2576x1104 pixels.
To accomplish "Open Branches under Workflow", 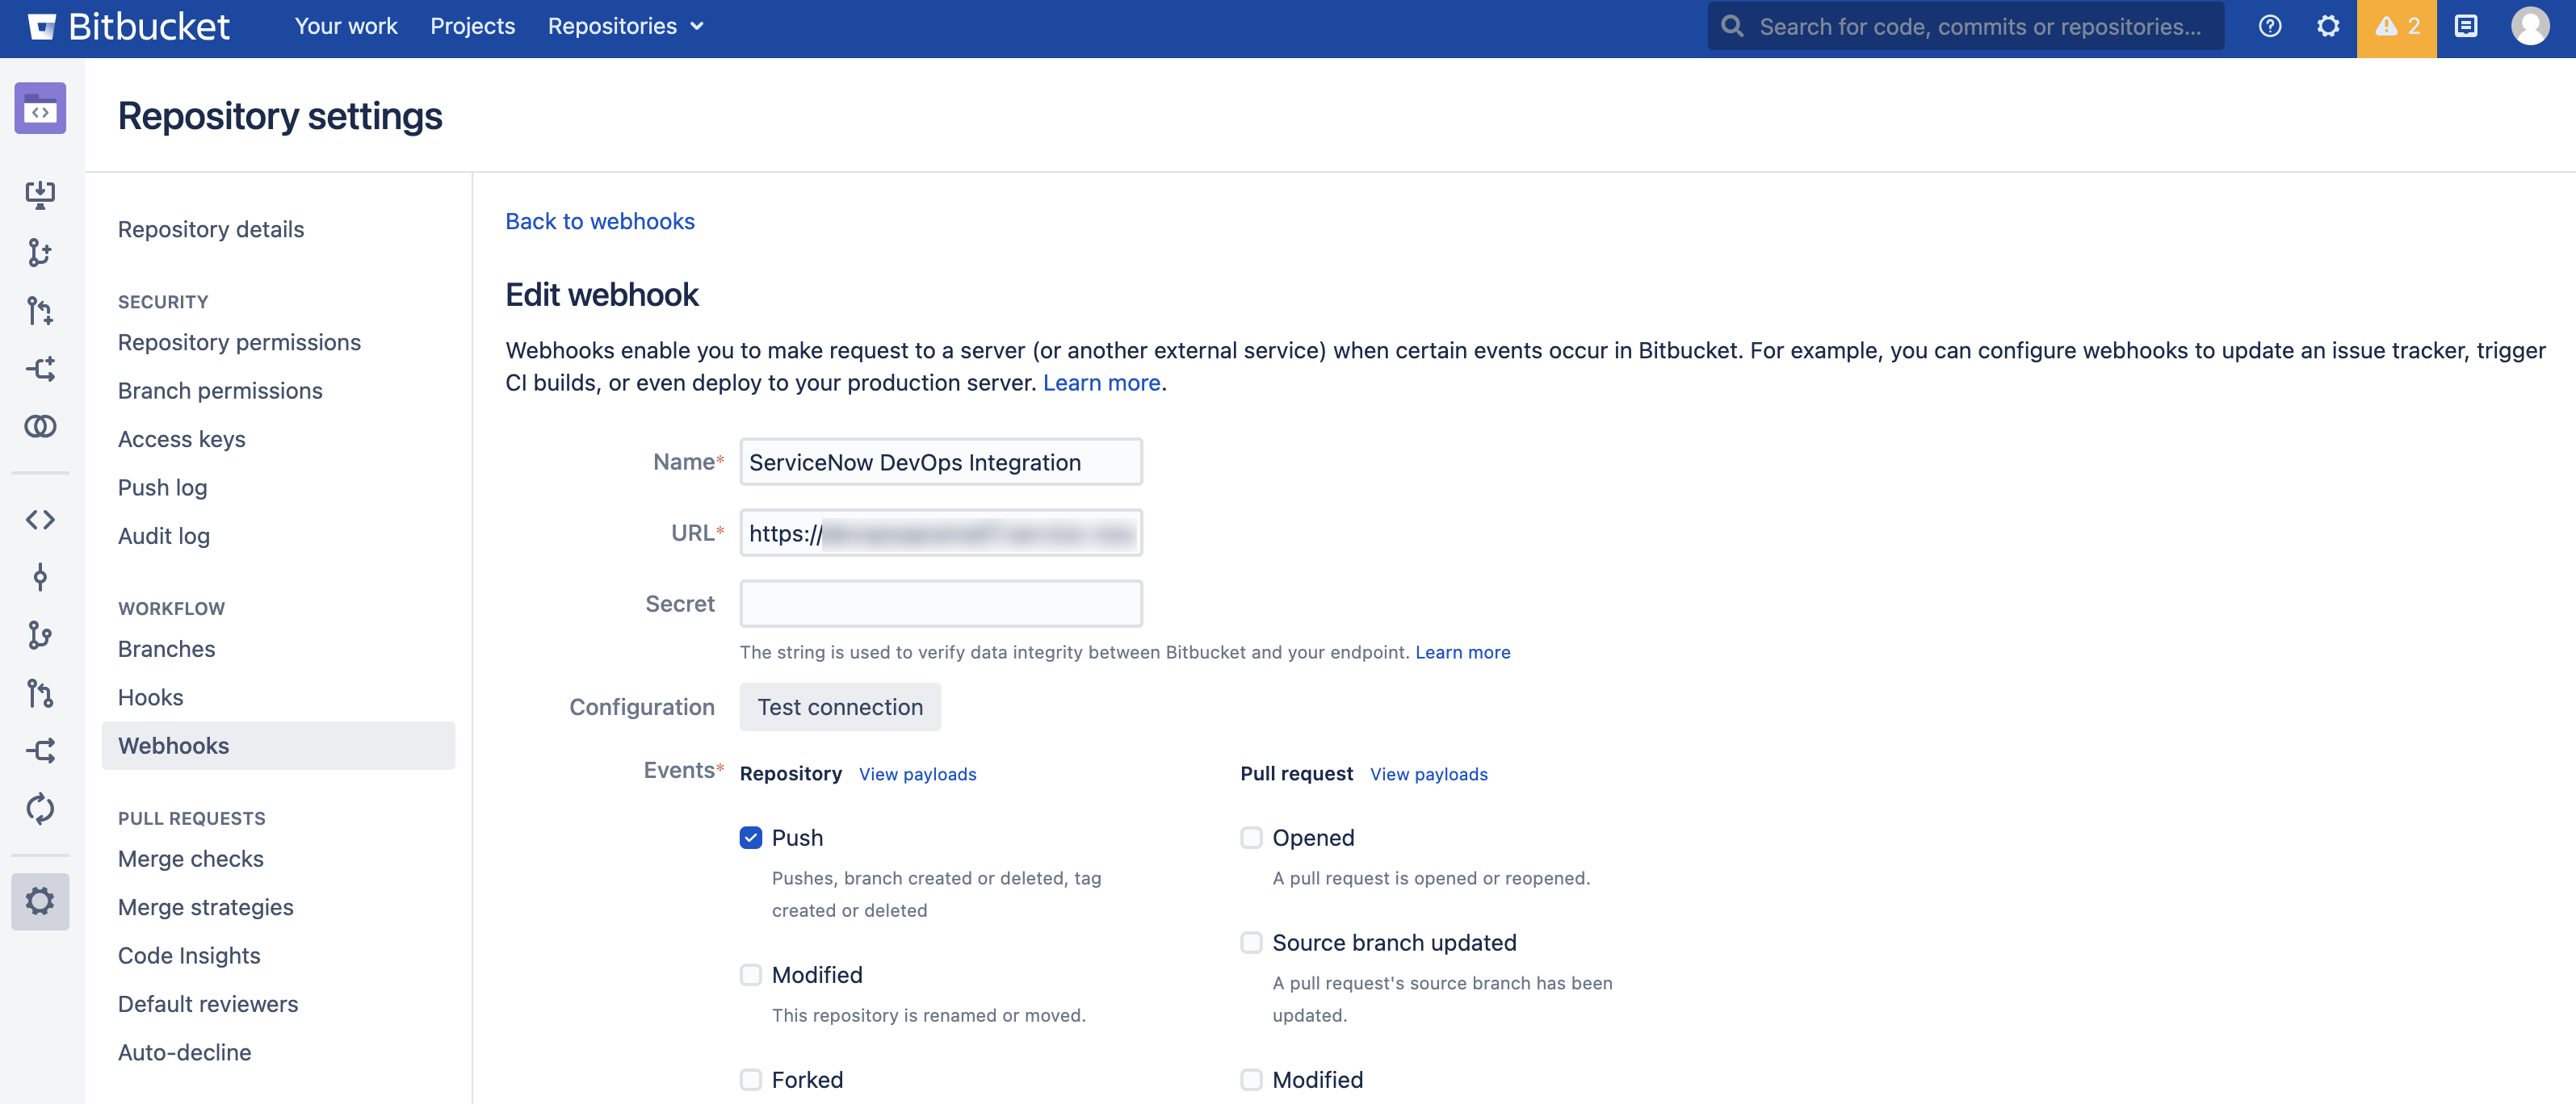I will (166, 648).
